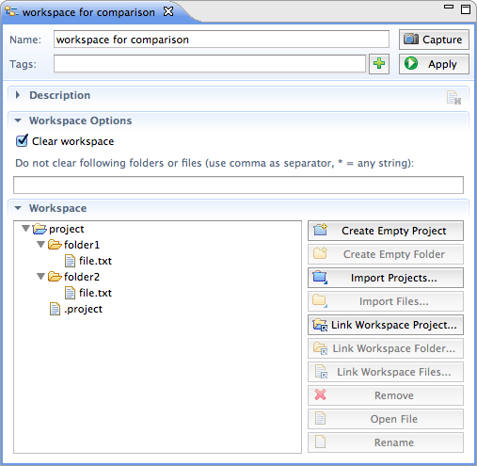The height and width of the screenshot is (466, 477).
Task: Close the workspace for comparison tab
Action: click(x=168, y=12)
